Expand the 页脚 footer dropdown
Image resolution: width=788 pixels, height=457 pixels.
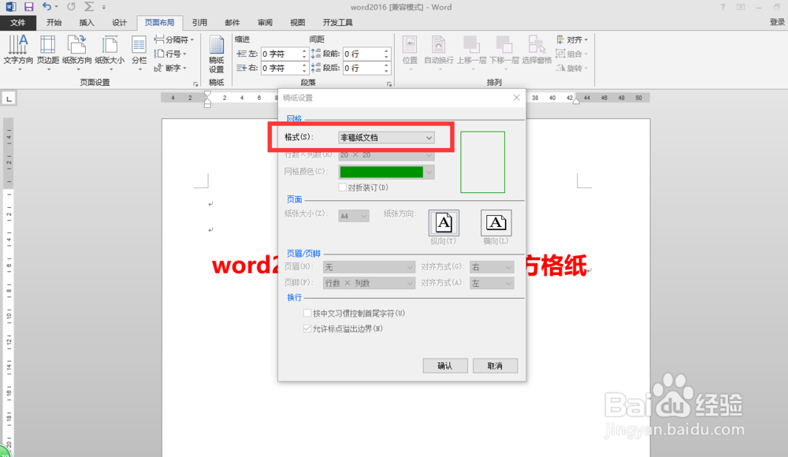pos(410,283)
